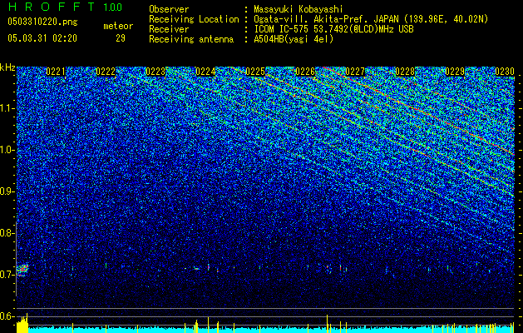The height and width of the screenshot is (333, 523).
Task: Click the 0226 time marker
Action: (305, 72)
